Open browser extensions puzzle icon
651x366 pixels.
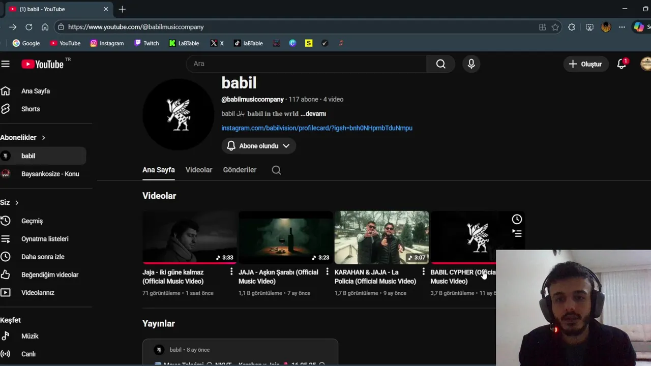point(572,27)
